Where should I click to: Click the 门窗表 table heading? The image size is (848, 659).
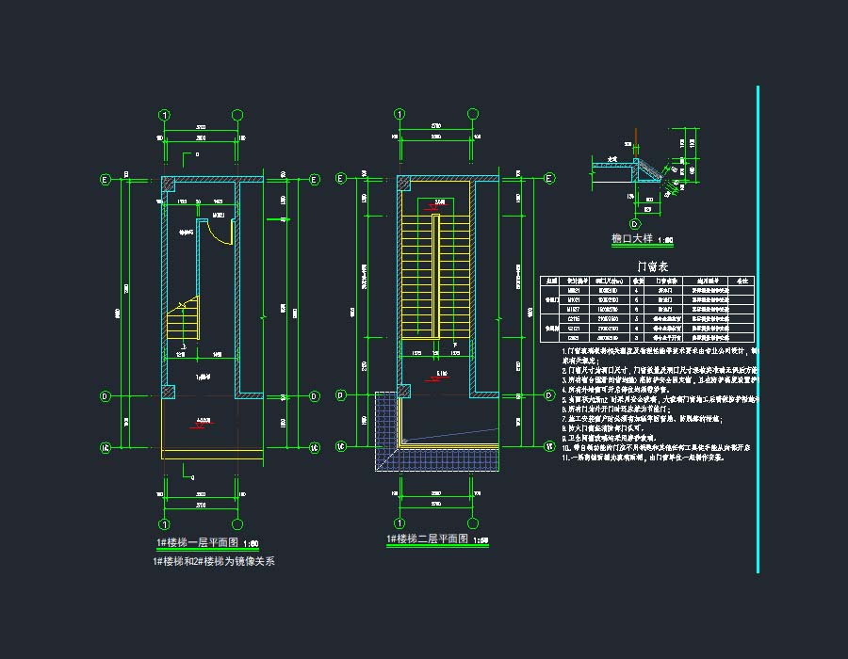pos(652,266)
